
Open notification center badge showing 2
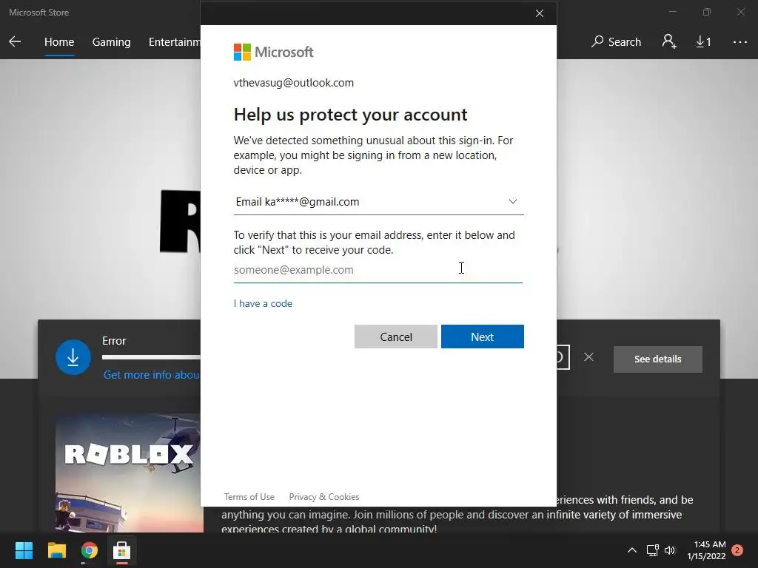coord(737,550)
